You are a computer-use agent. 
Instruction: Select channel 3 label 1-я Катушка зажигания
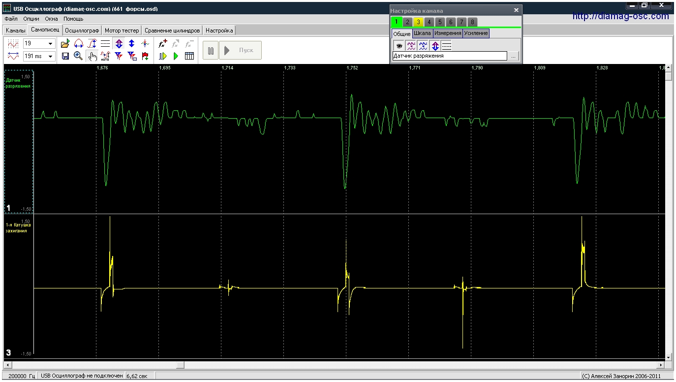point(18,227)
